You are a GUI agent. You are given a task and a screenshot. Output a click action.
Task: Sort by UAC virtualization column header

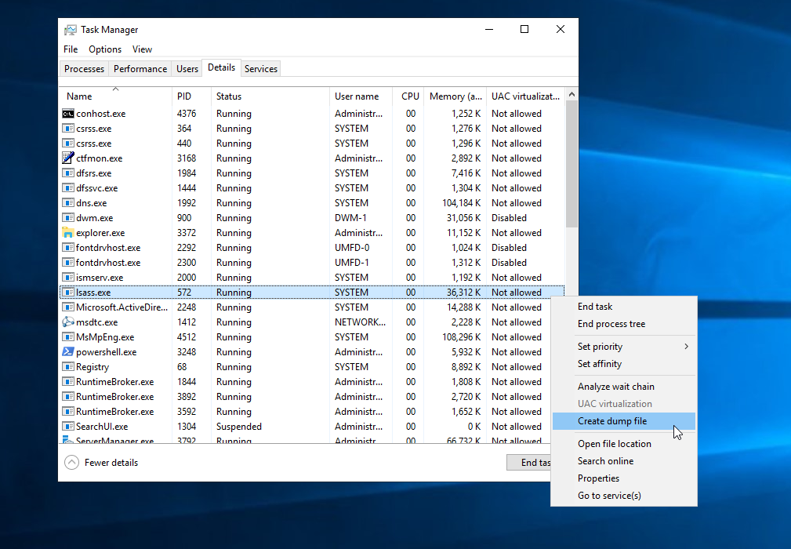pos(525,96)
